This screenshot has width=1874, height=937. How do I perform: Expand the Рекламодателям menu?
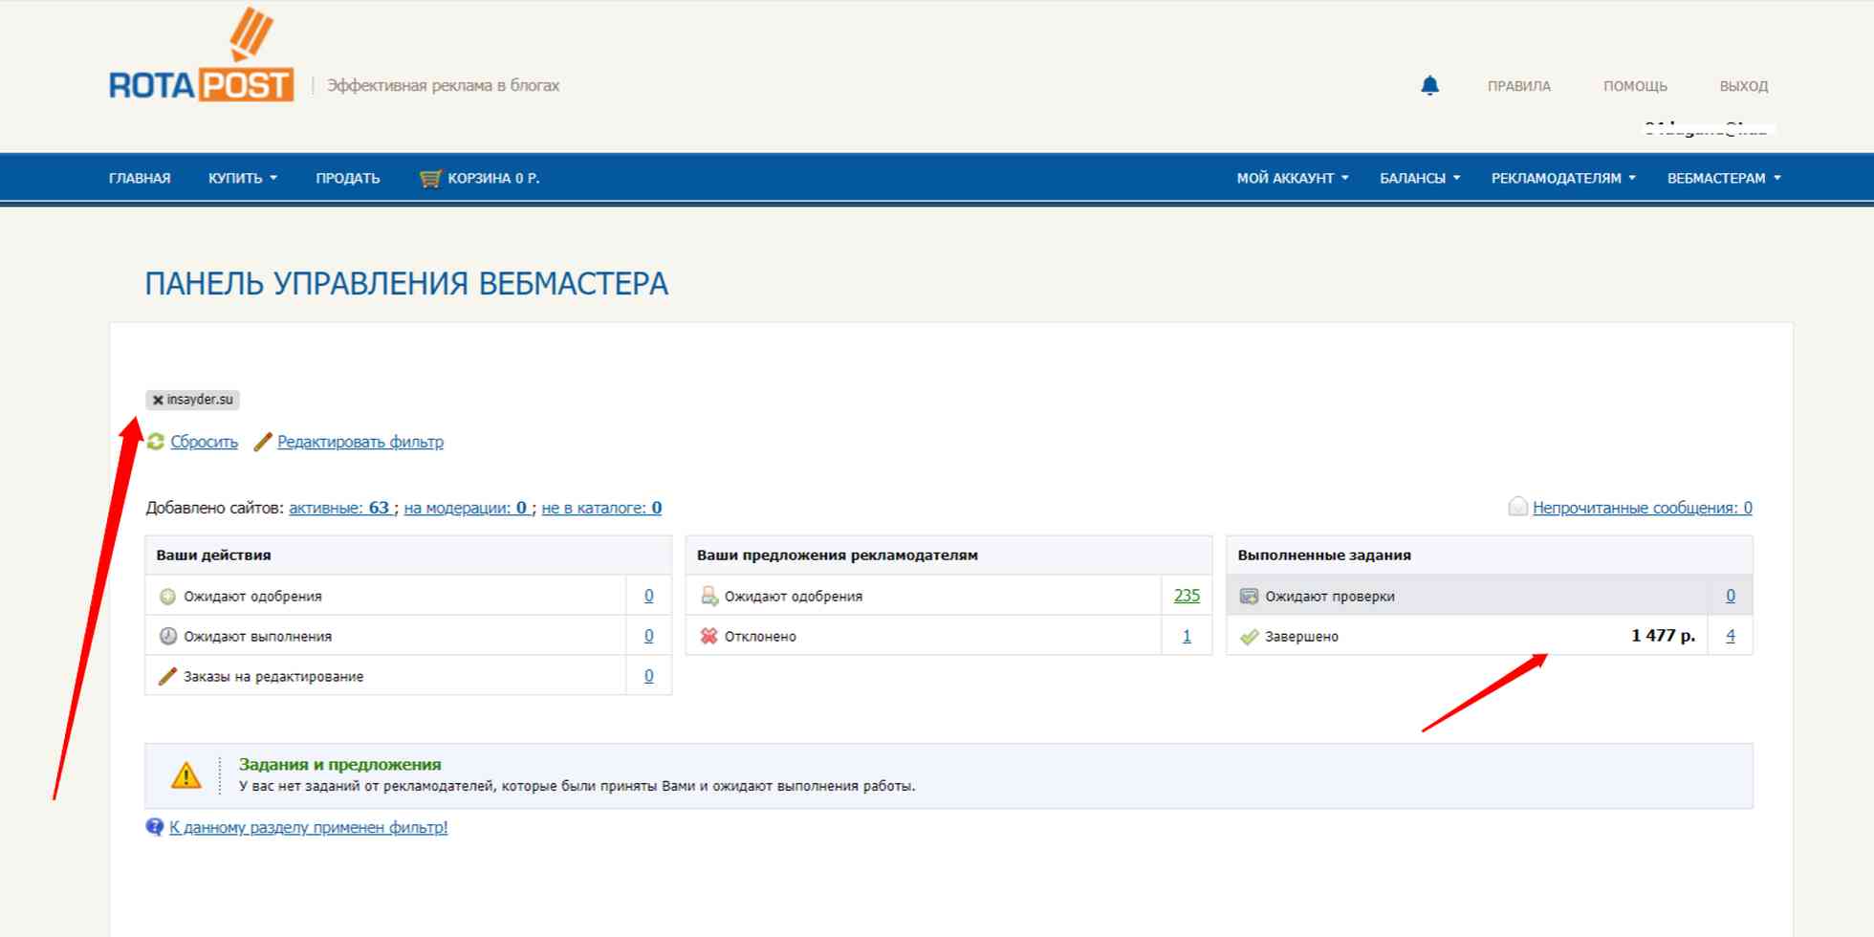point(1562,179)
